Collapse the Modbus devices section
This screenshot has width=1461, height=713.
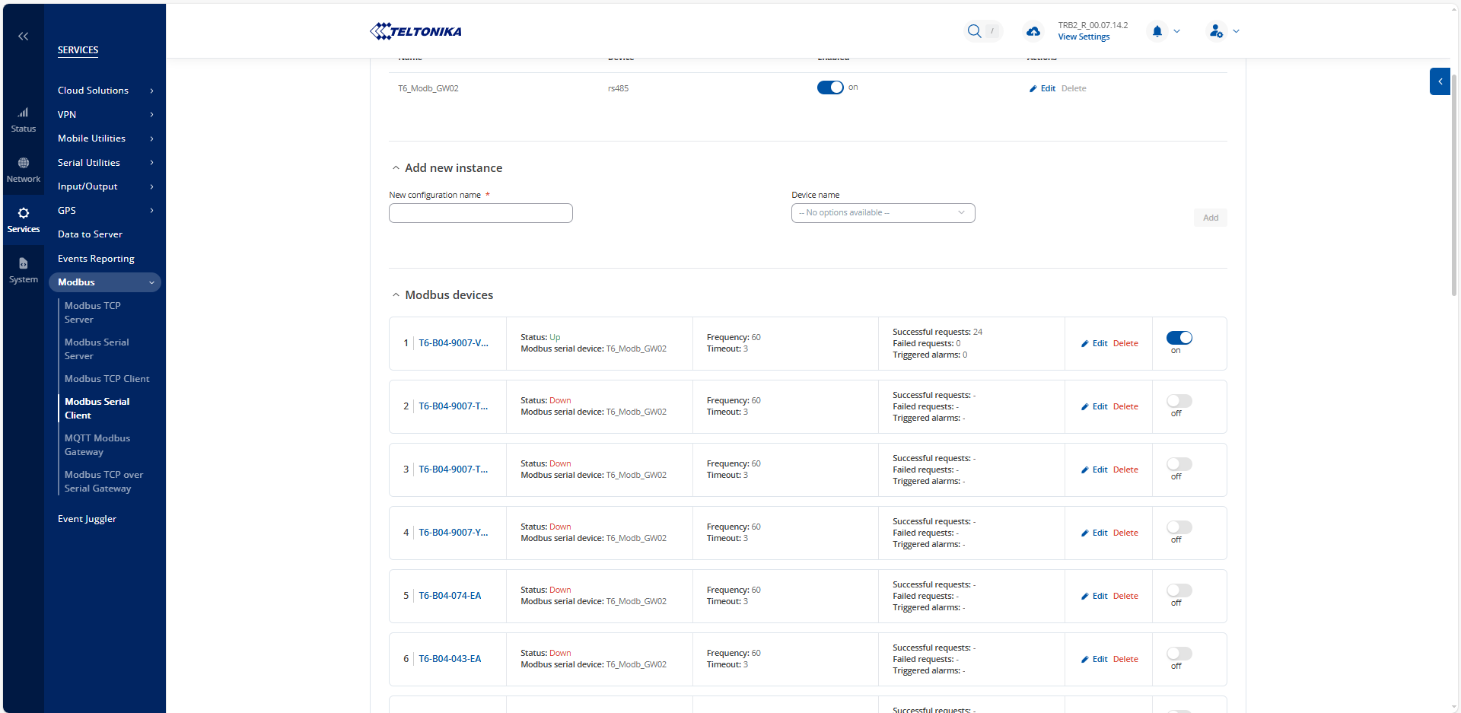click(x=396, y=295)
